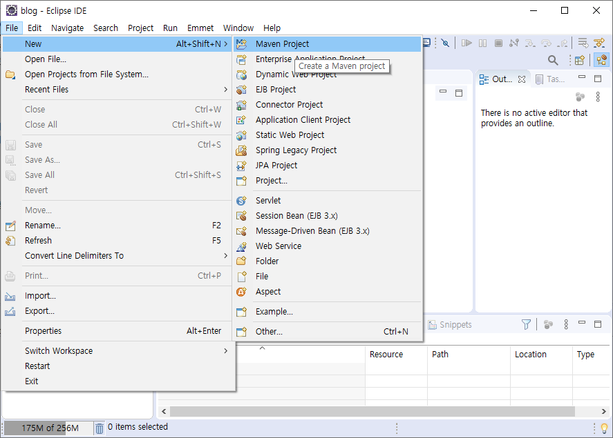The image size is (613, 438).
Task: Switch to the Tasks view tab
Action: pos(550,79)
